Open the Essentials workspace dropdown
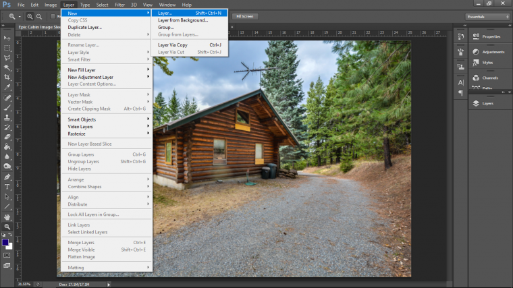Viewport: 513px width, 288px height. 487,17
